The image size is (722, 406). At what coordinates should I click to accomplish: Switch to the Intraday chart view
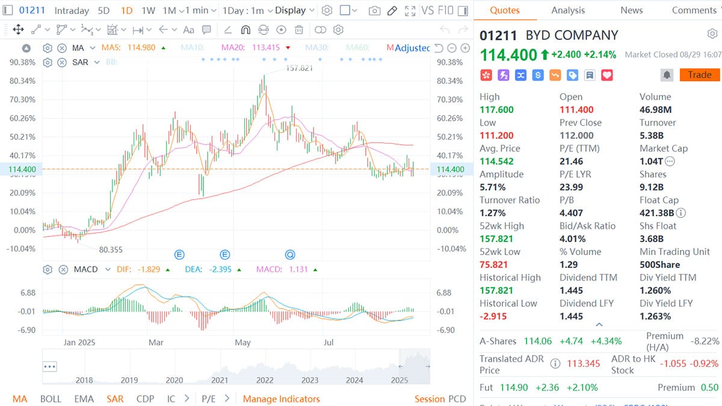pos(72,10)
